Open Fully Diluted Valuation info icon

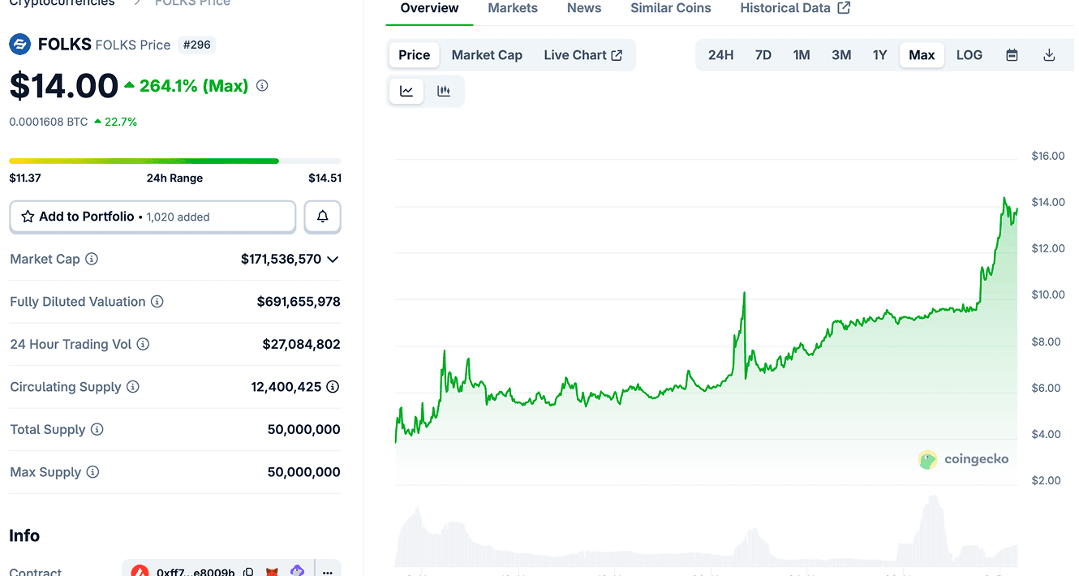click(x=157, y=302)
